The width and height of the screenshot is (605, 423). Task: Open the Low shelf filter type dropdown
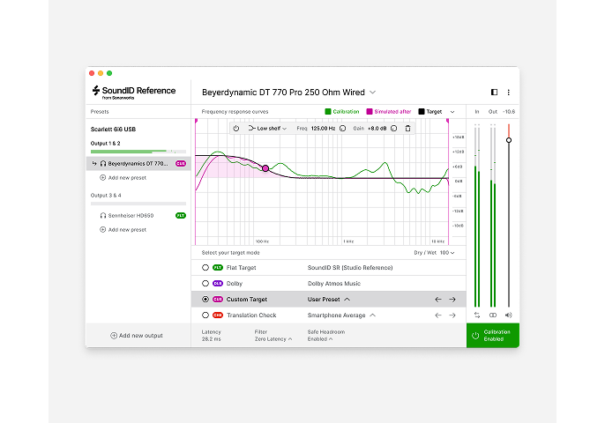tap(267, 129)
